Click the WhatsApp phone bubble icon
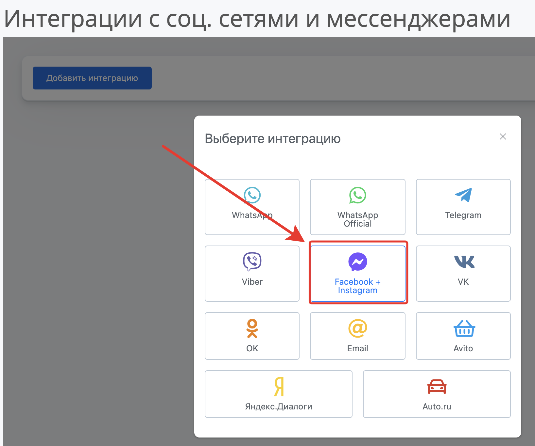The height and width of the screenshot is (446, 535). [x=252, y=195]
